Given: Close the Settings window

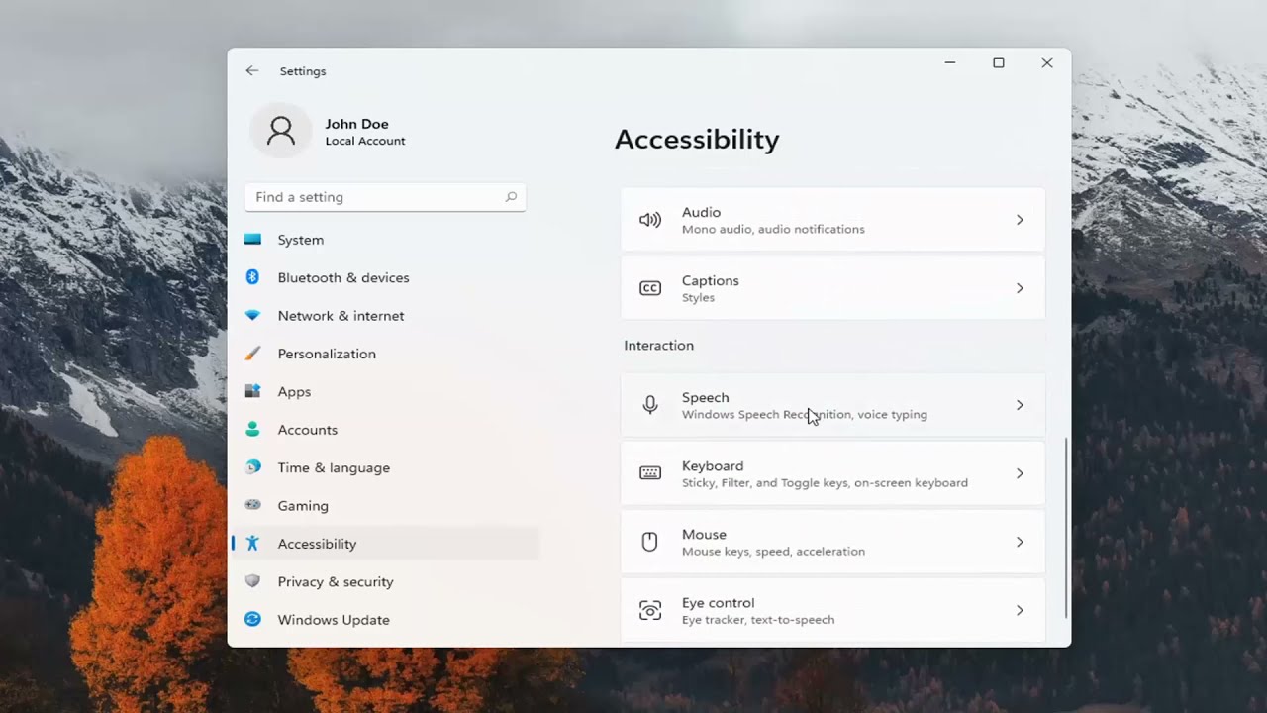Looking at the screenshot, I should tap(1046, 62).
